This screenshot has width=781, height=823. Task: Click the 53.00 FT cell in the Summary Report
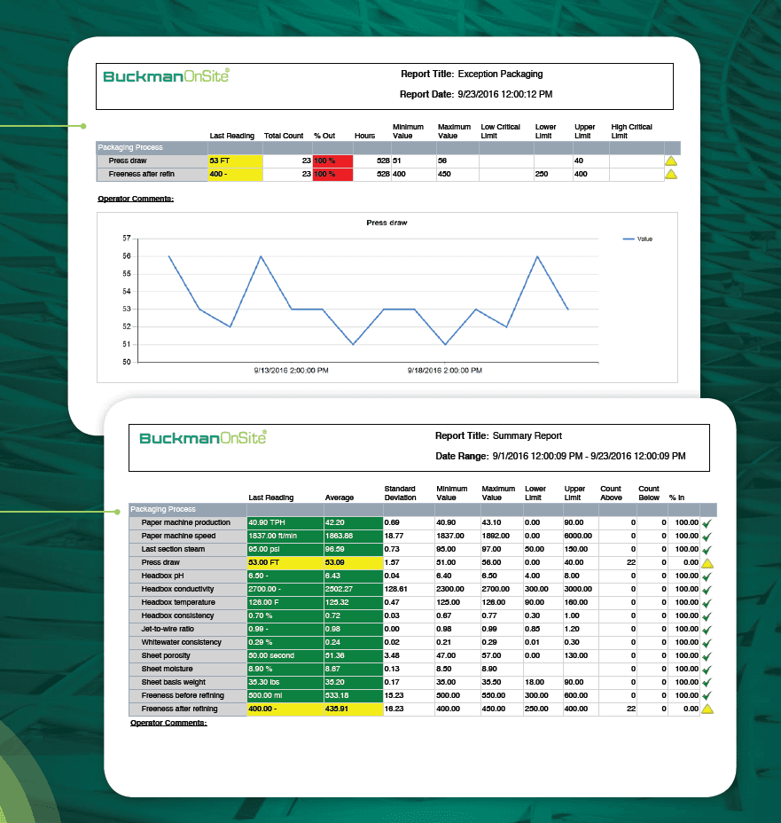[x=285, y=562]
